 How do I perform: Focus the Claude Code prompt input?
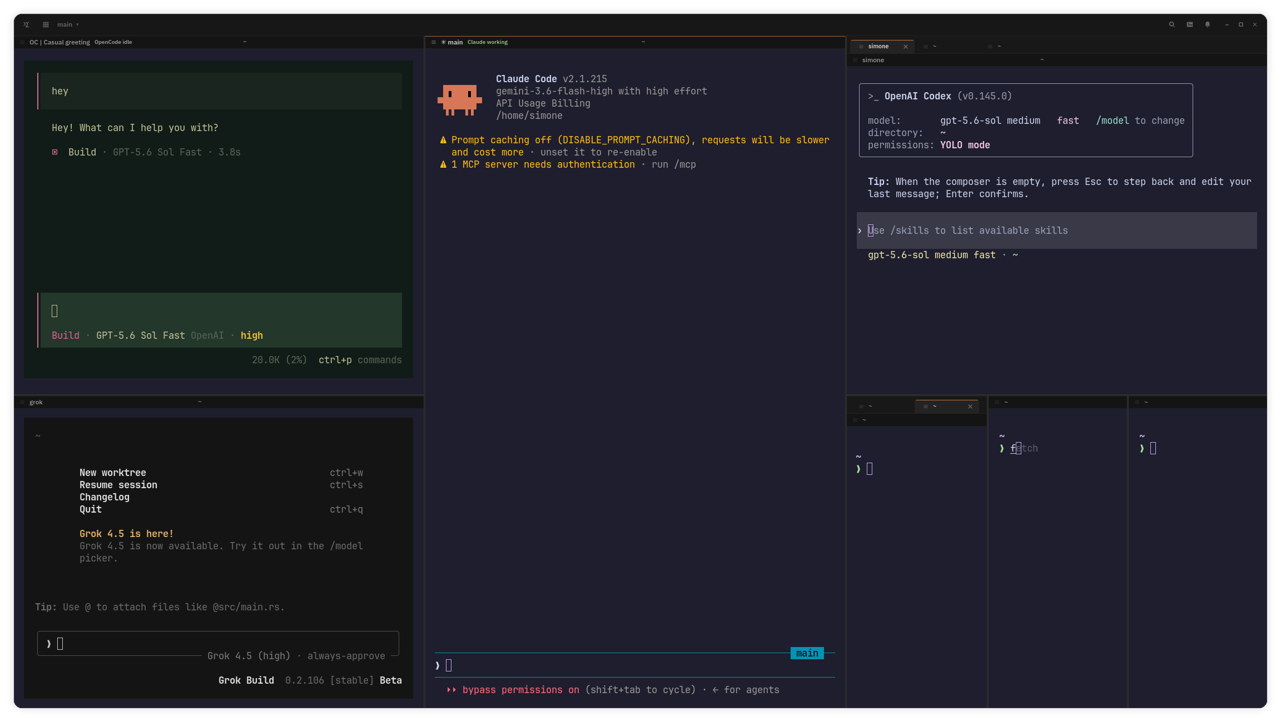pyautogui.click(x=635, y=665)
